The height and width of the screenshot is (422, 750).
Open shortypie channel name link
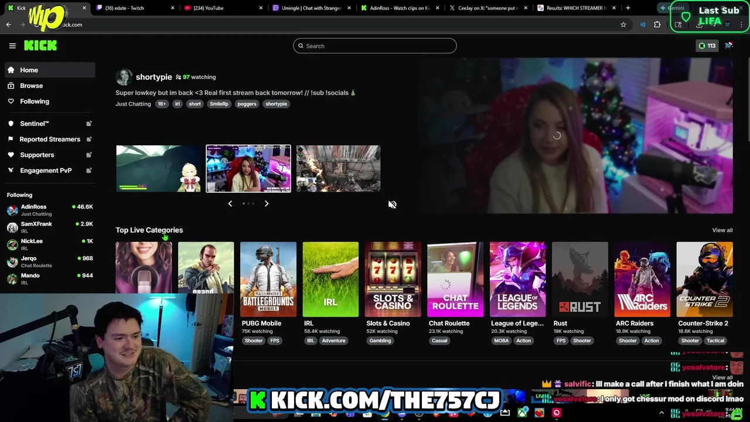(x=154, y=77)
